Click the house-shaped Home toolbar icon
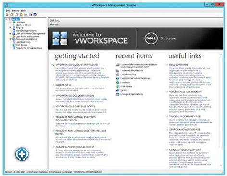The image size is (227, 176). coord(12,15)
